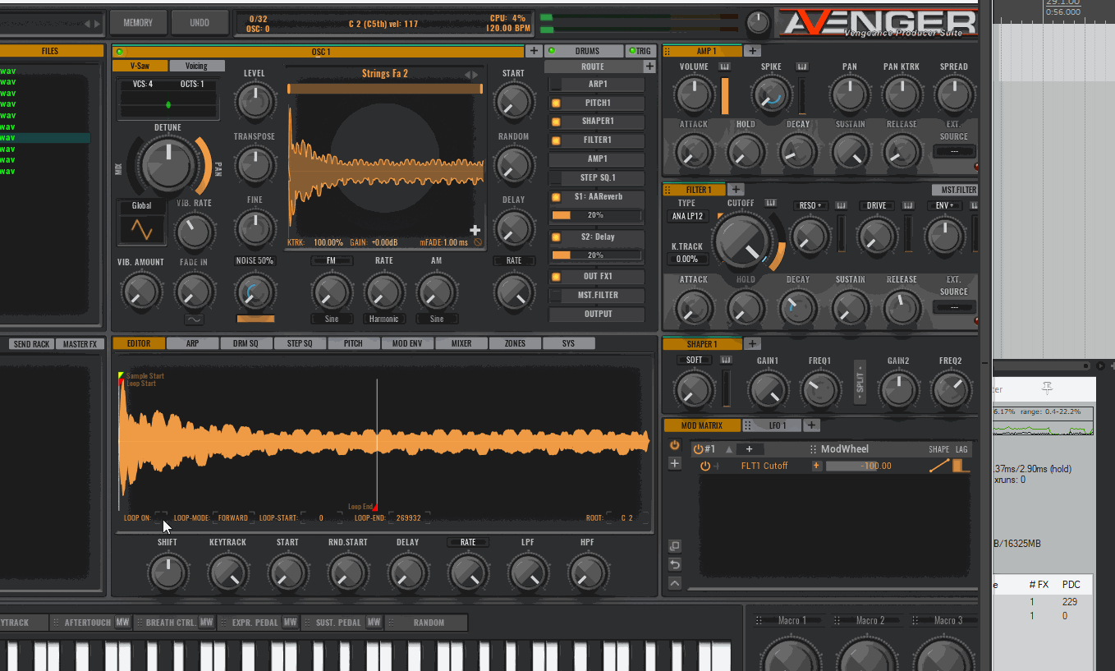Toggle the DRUMS green LED

(x=551, y=51)
